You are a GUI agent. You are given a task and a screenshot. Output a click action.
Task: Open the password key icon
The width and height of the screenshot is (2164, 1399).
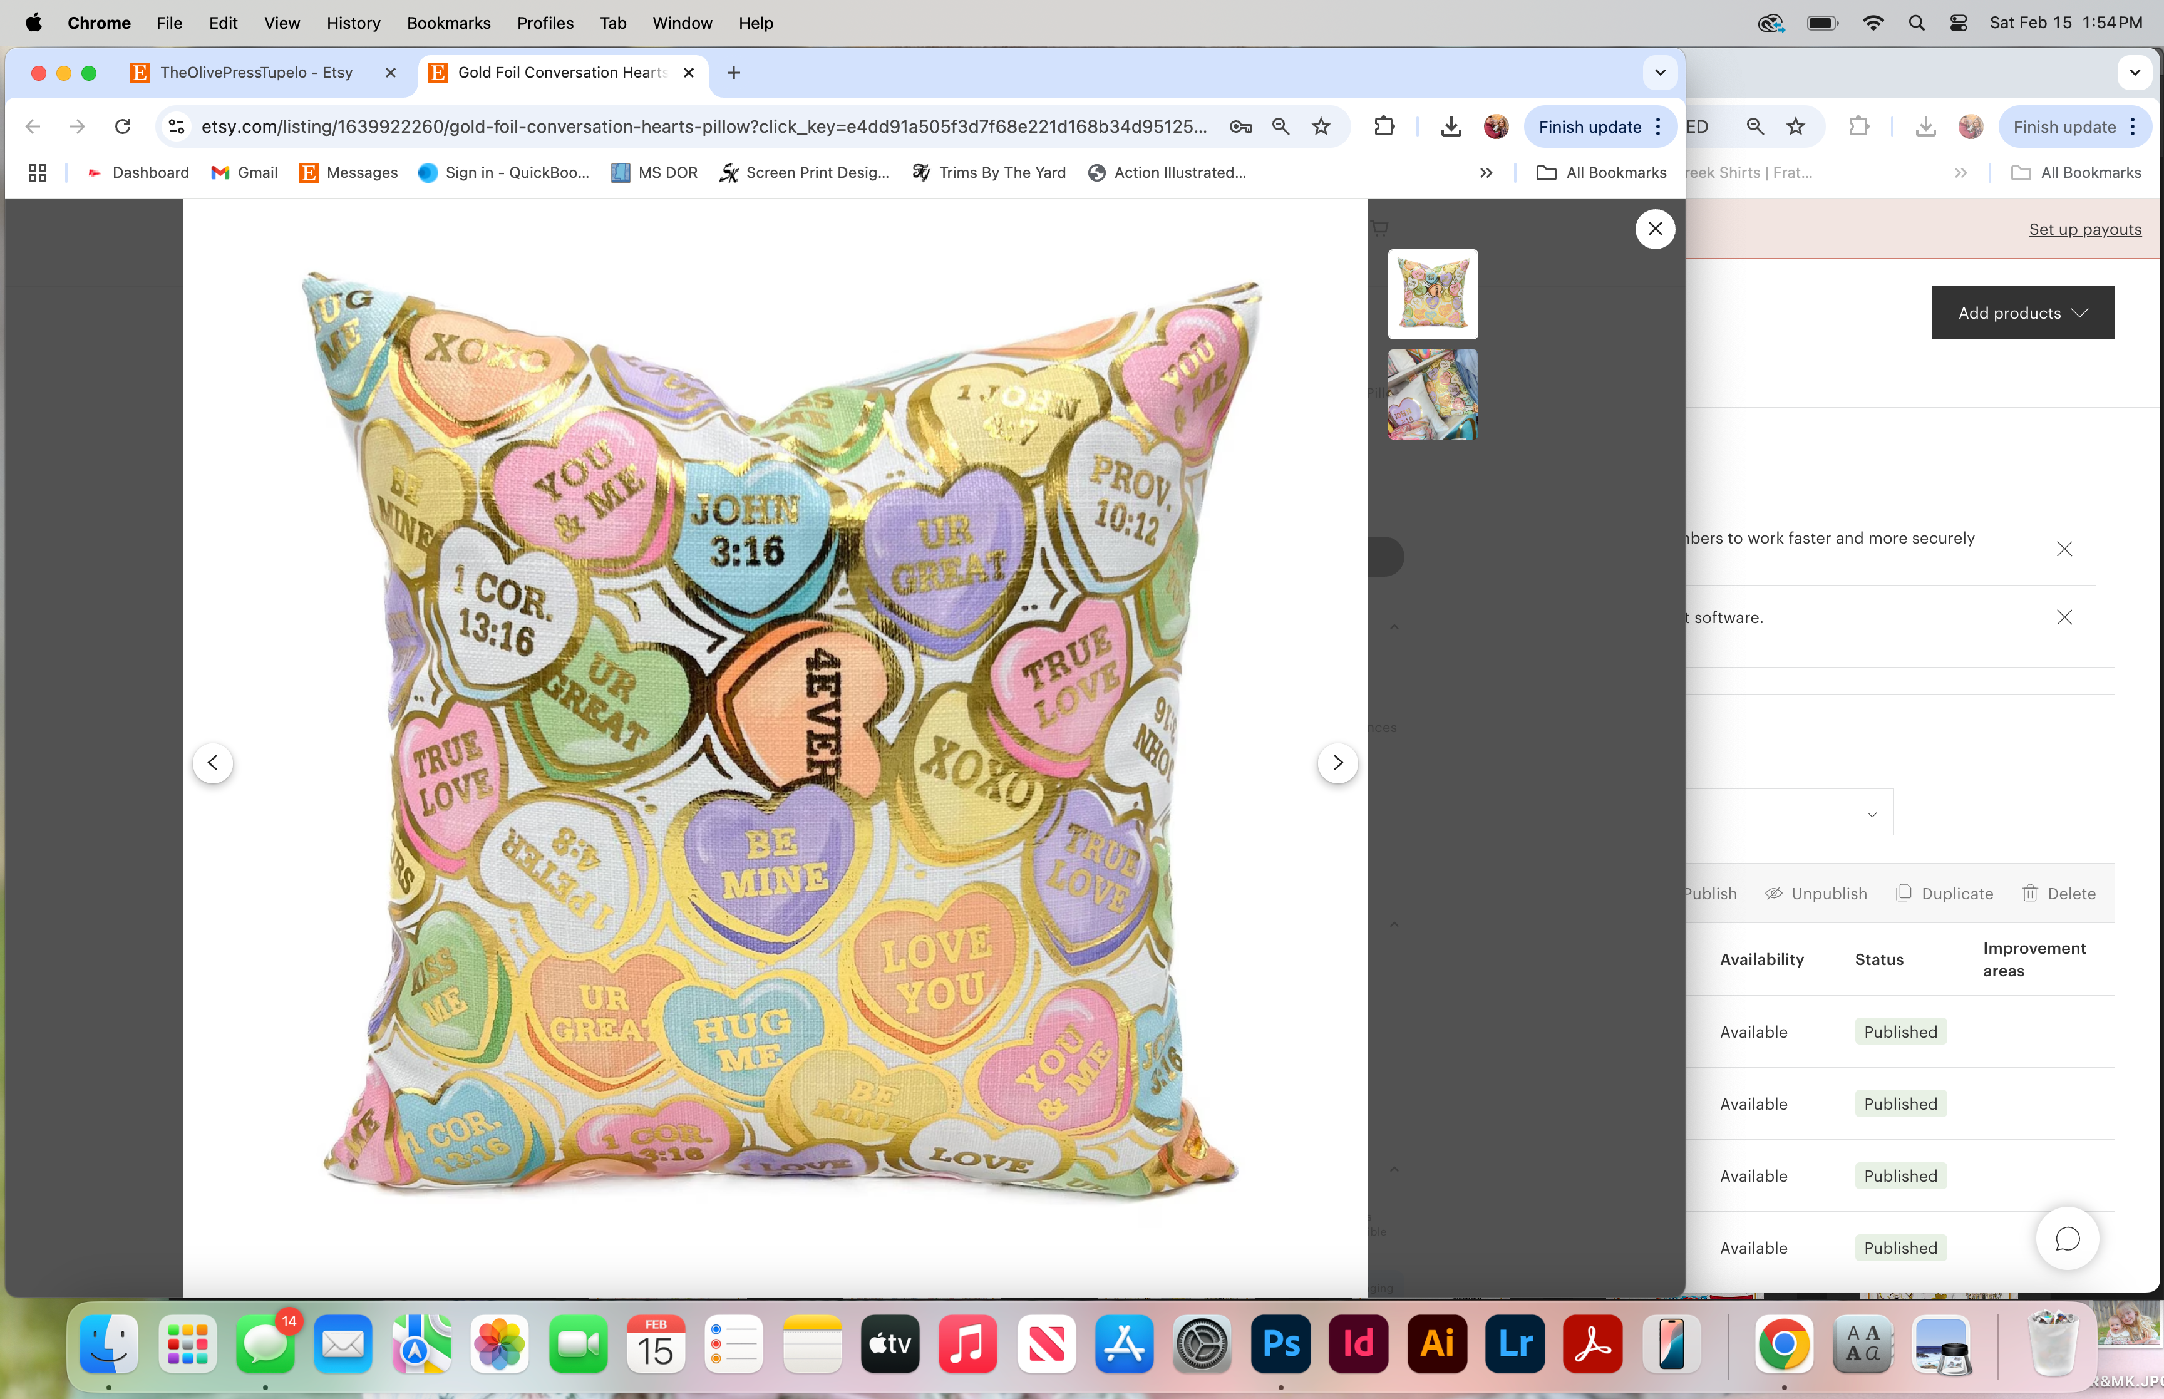(1240, 126)
